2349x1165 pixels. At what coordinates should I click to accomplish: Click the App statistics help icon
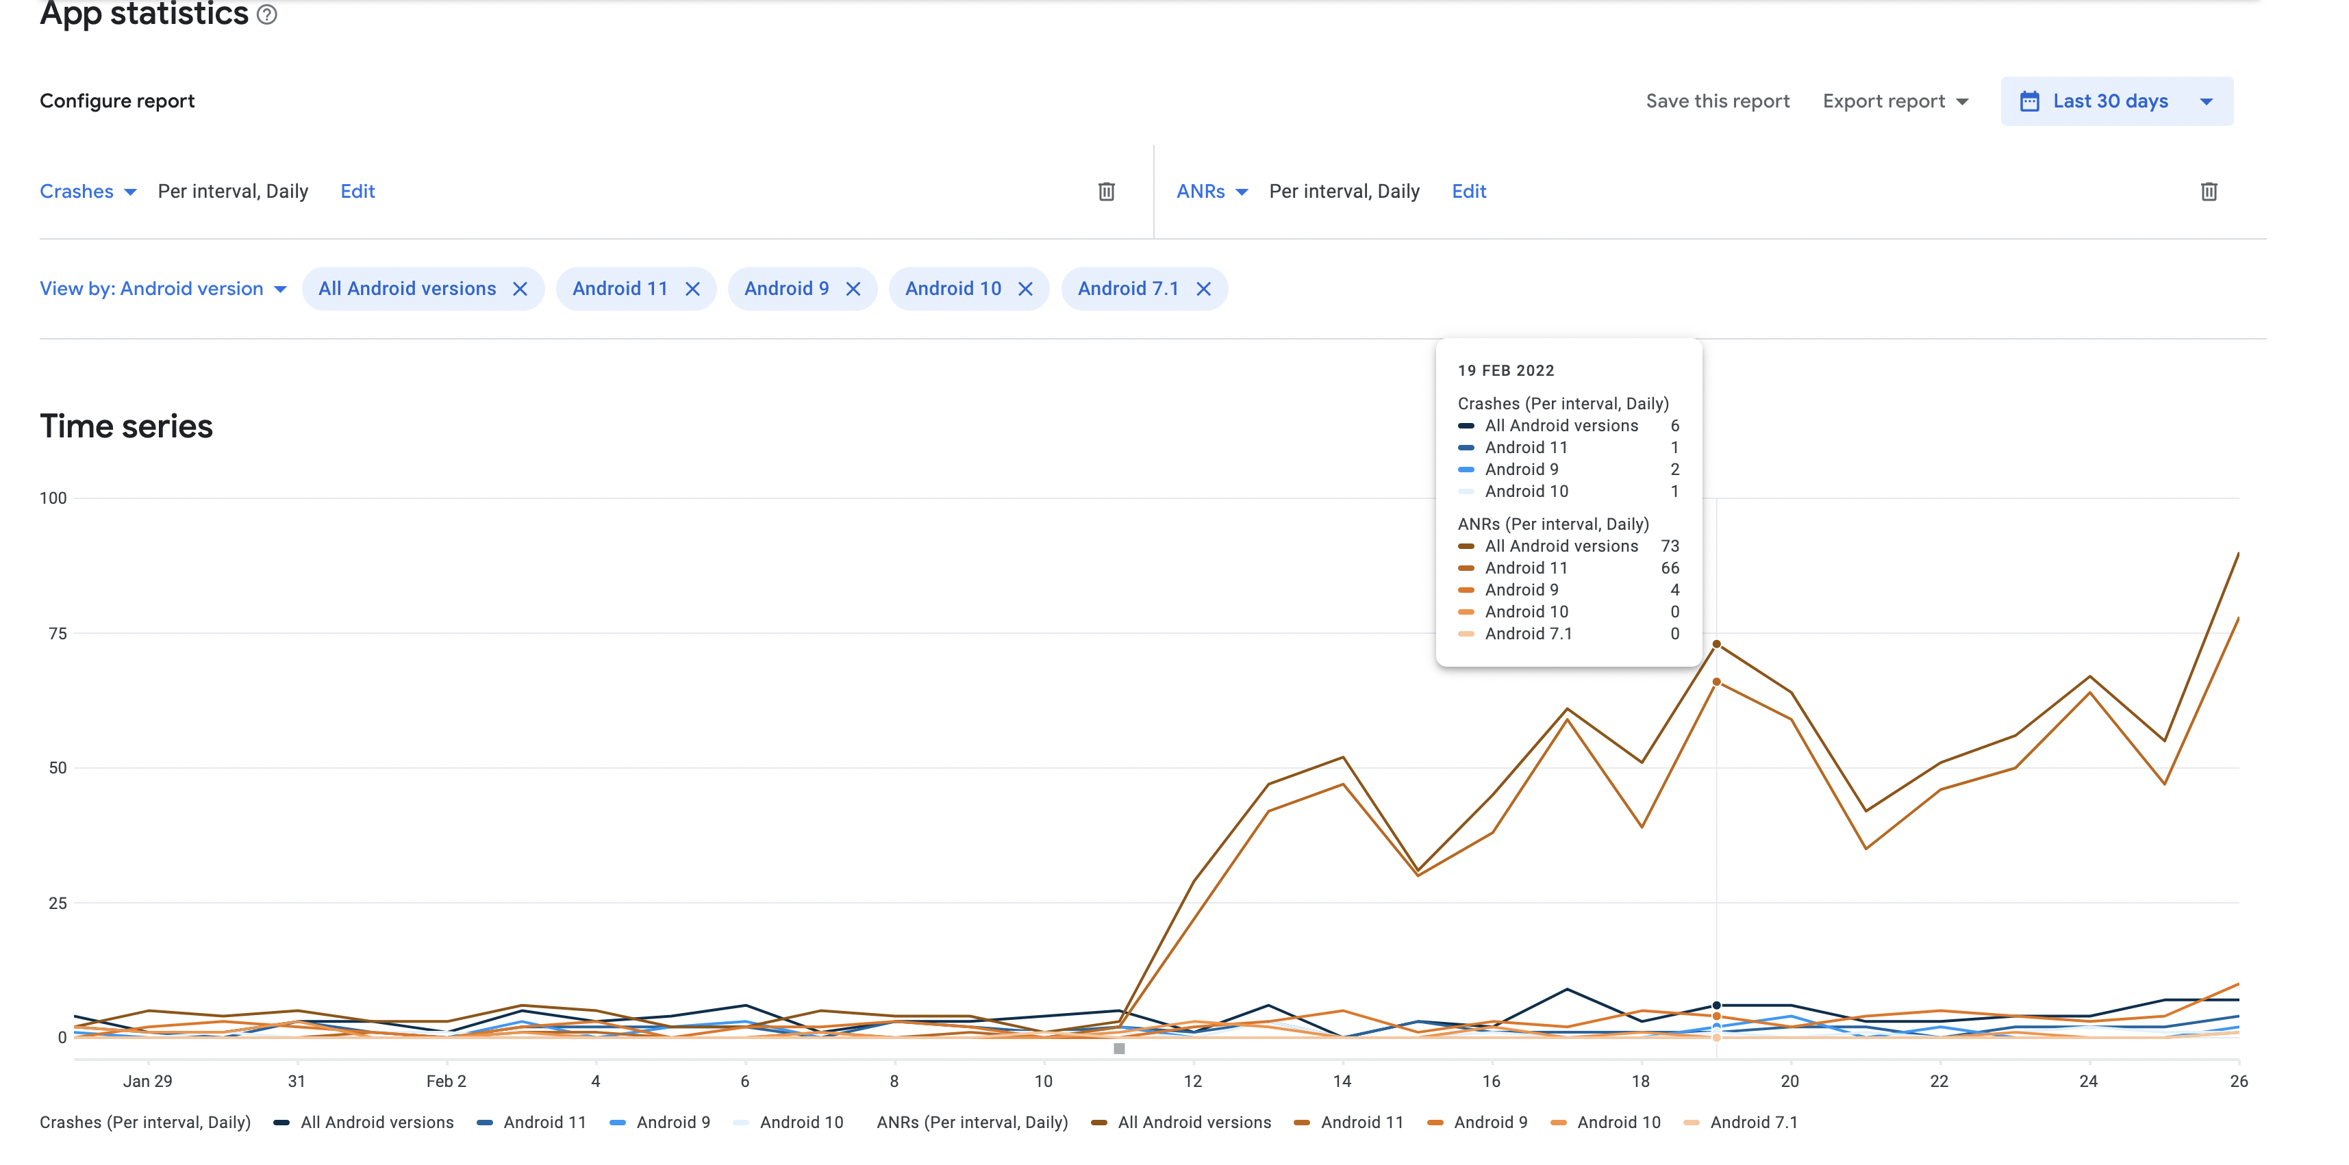[x=266, y=14]
